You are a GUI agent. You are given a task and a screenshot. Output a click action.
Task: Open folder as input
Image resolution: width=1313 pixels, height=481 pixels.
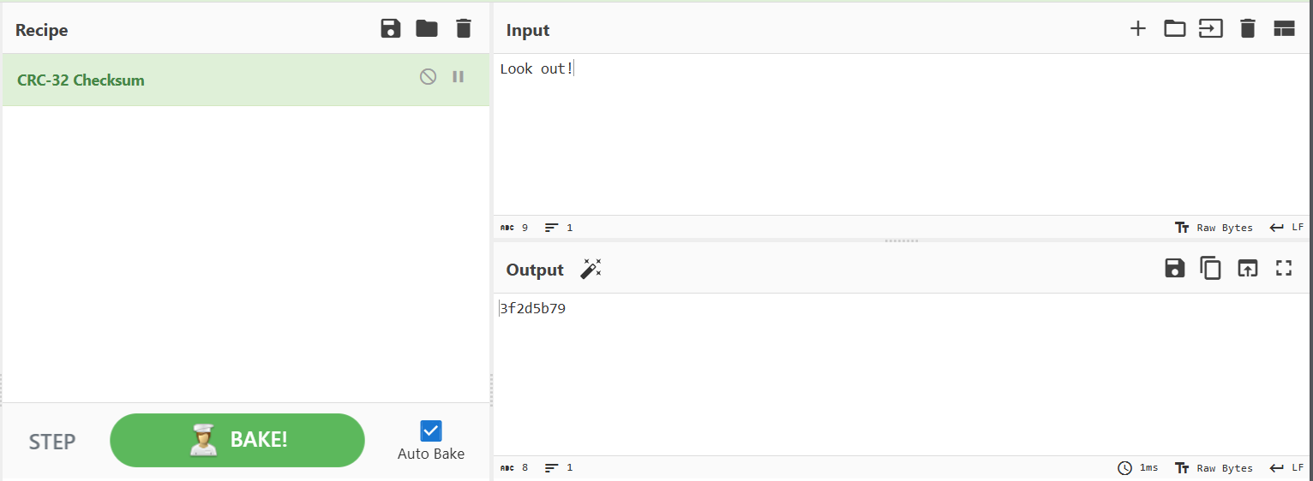1174,29
